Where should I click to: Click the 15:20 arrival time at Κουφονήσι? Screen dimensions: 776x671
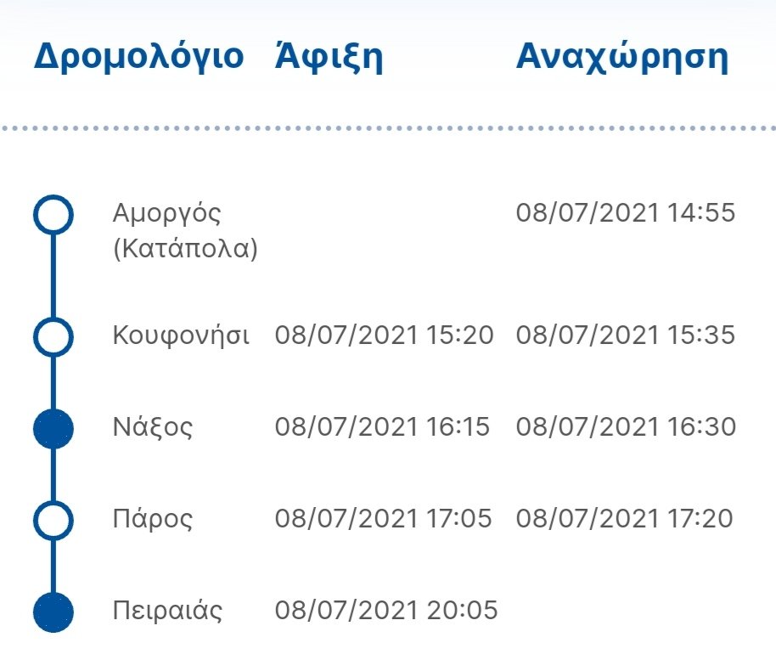385,335
